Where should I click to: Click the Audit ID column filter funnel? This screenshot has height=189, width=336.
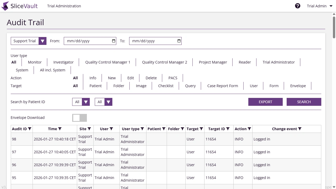pos(29,129)
